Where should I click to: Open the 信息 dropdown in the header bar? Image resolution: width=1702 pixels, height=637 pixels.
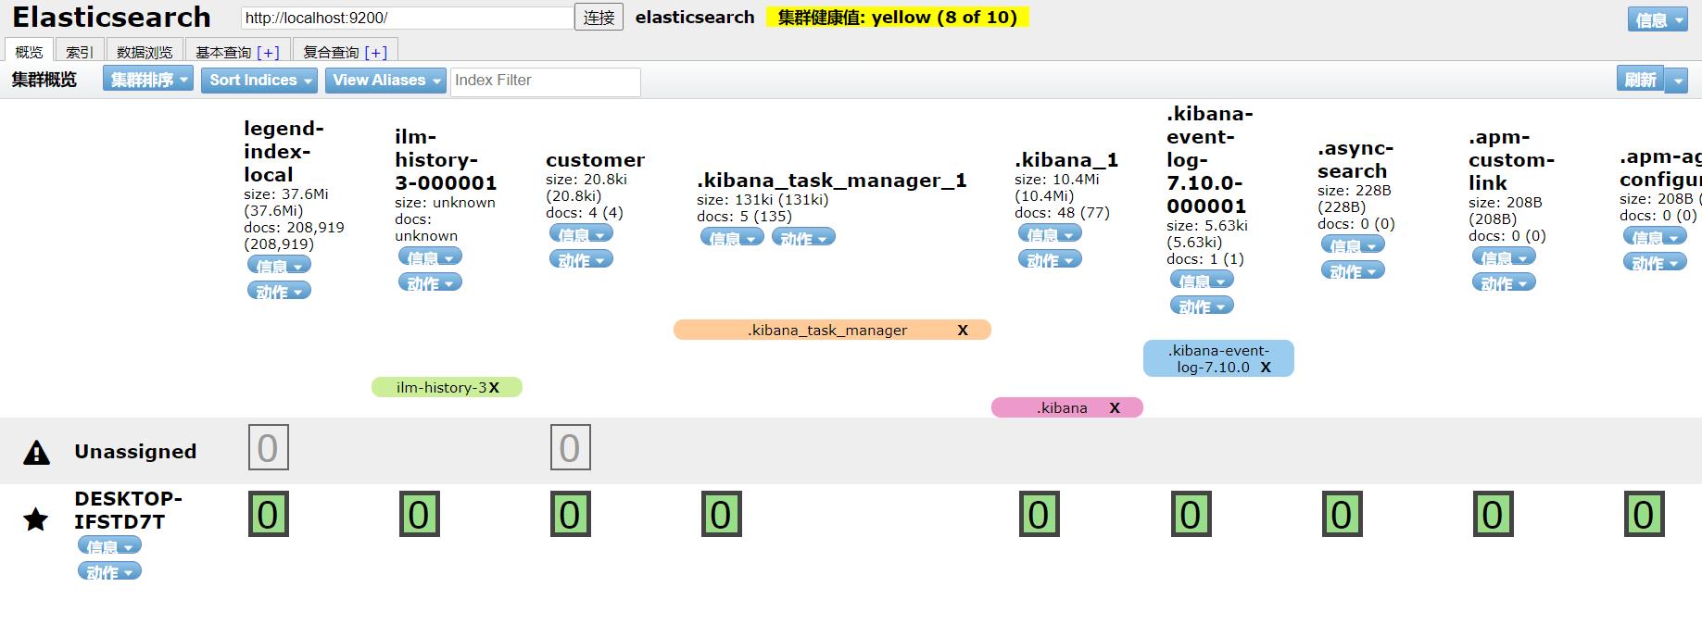pyautogui.click(x=1658, y=19)
